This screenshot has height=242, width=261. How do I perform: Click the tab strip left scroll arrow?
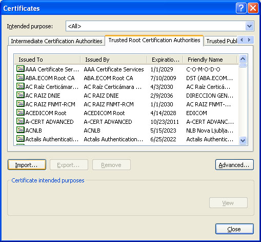point(242,40)
